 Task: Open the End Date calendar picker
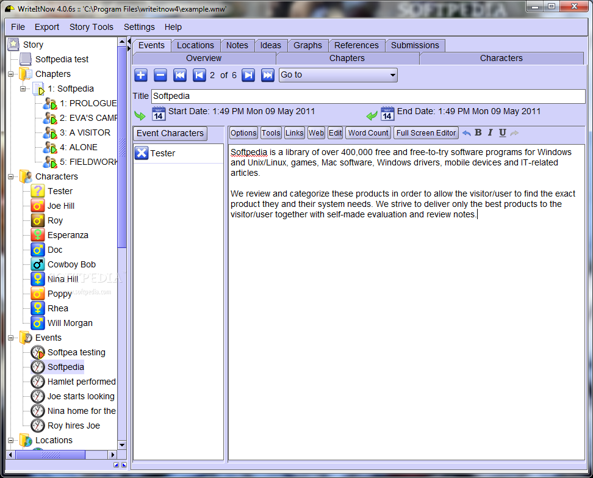387,114
